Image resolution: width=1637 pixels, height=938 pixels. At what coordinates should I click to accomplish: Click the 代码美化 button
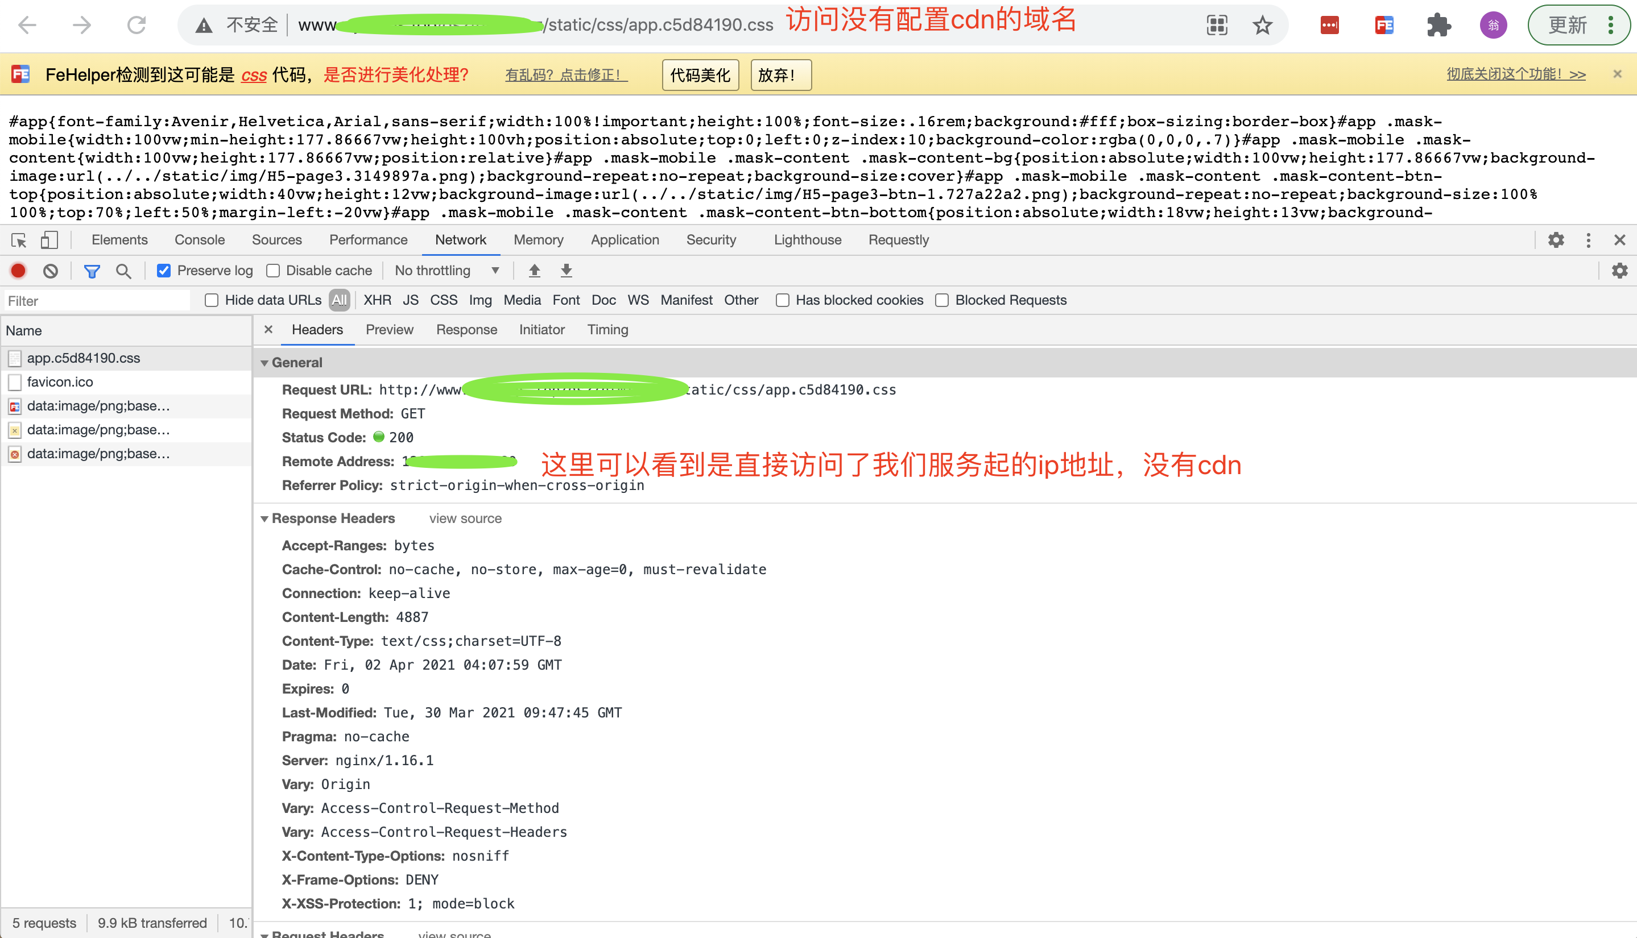tap(700, 76)
